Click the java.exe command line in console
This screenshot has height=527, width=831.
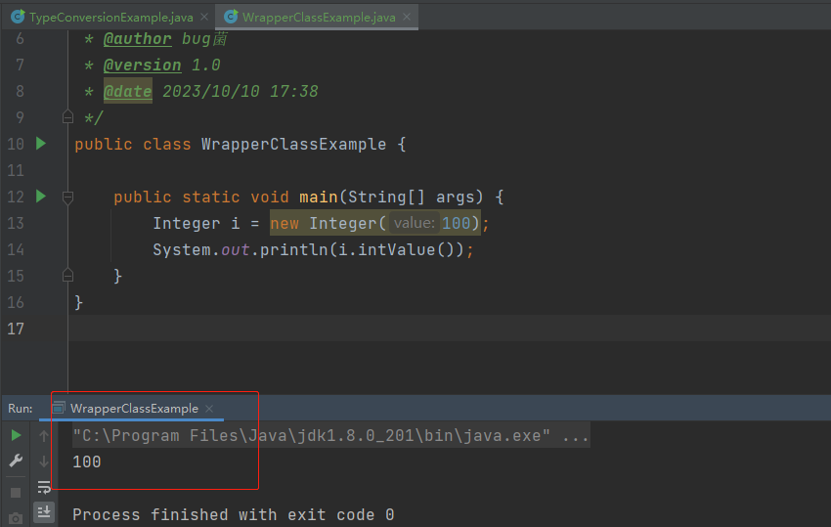coord(330,436)
